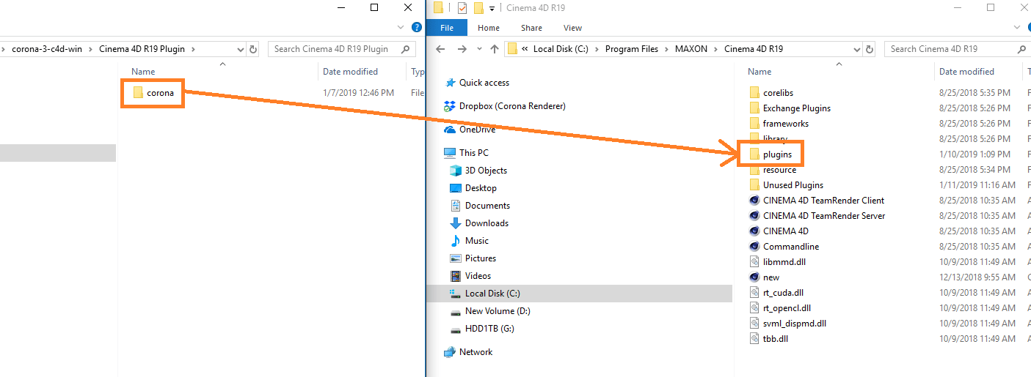
Task: Click the corona folder icon in left window
Action: tap(138, 93)
